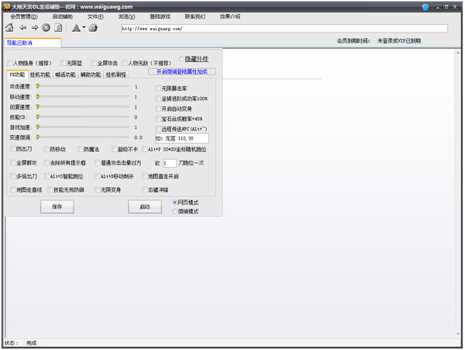Click the Forward arrow icon
Screen dimensions: 465x350
tap(34, 28)
